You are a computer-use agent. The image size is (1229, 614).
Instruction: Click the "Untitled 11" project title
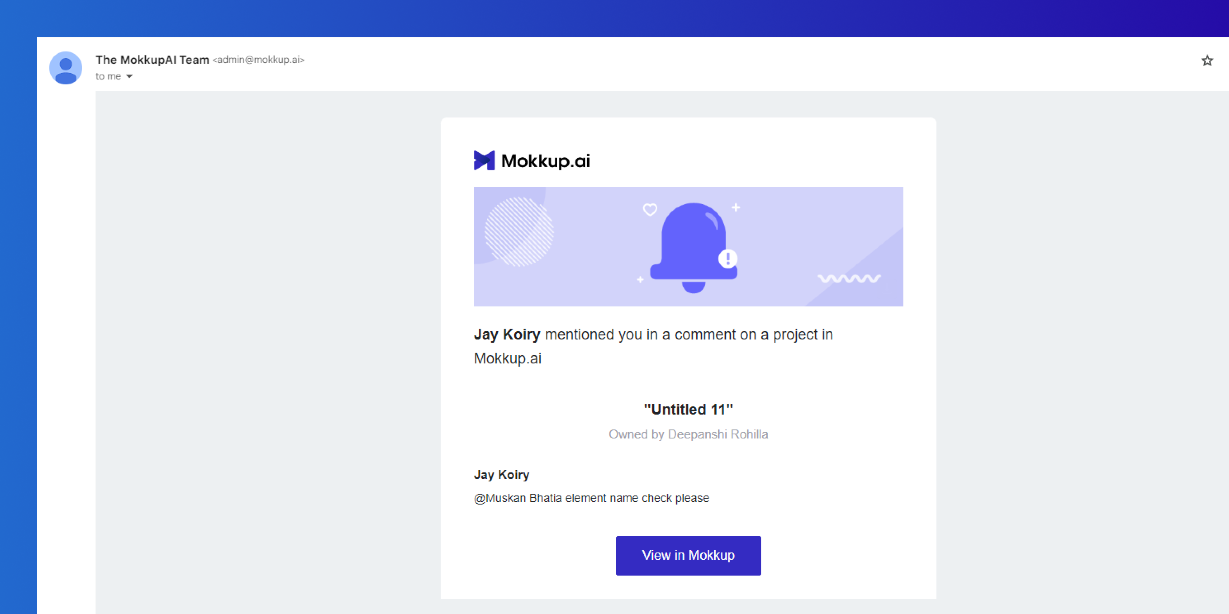tap(688, 409)
